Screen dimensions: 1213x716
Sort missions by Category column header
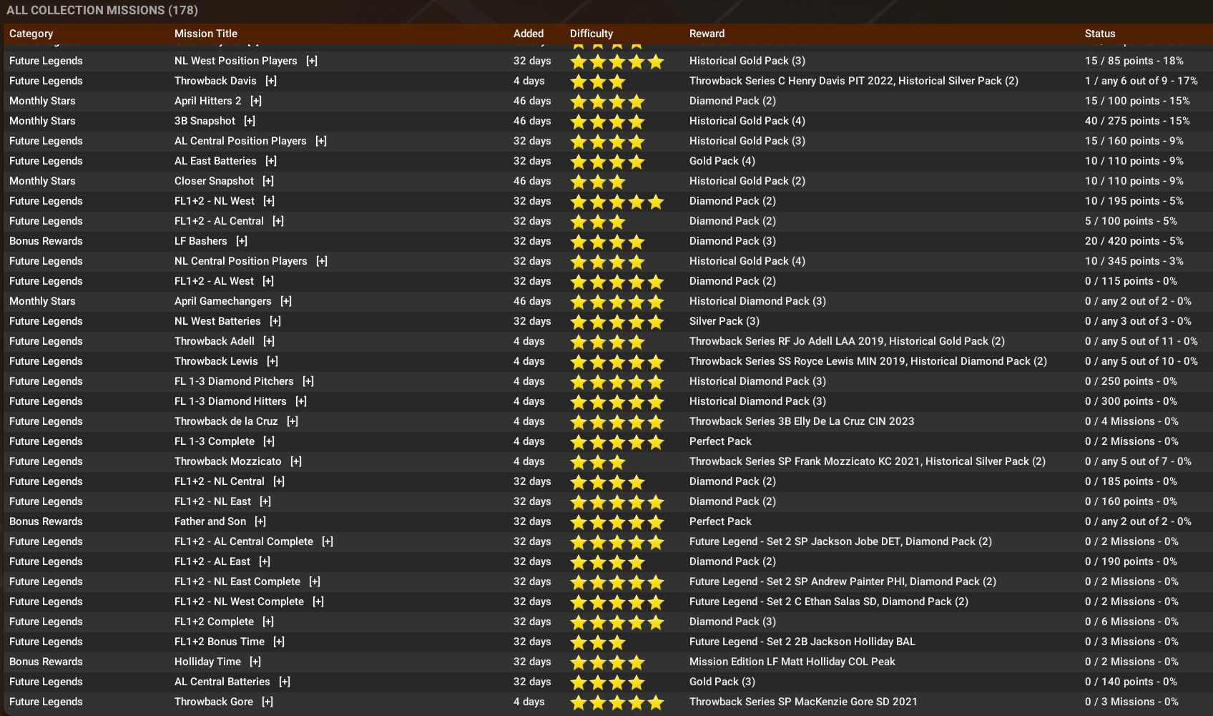coord(31,34)
